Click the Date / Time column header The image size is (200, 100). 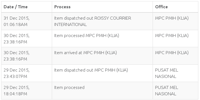pyautogui.click(x=16, y=7)
